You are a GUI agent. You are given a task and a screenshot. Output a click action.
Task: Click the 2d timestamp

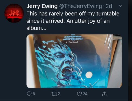pyautogui.click(x=109, y=6)
